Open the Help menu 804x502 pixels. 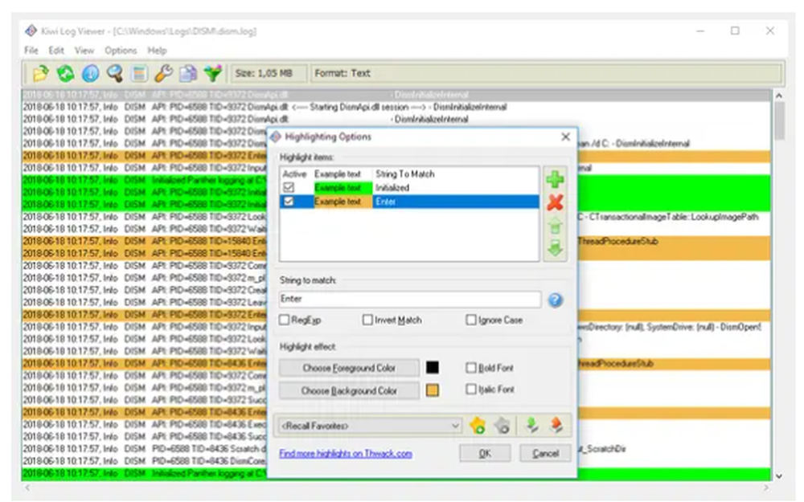point(157,50)
